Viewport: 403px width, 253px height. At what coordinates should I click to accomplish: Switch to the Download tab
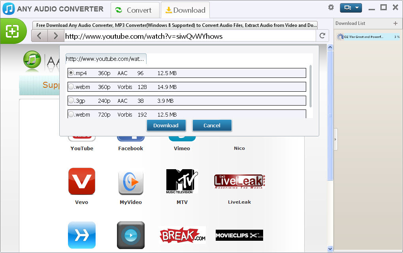(185, 10)
